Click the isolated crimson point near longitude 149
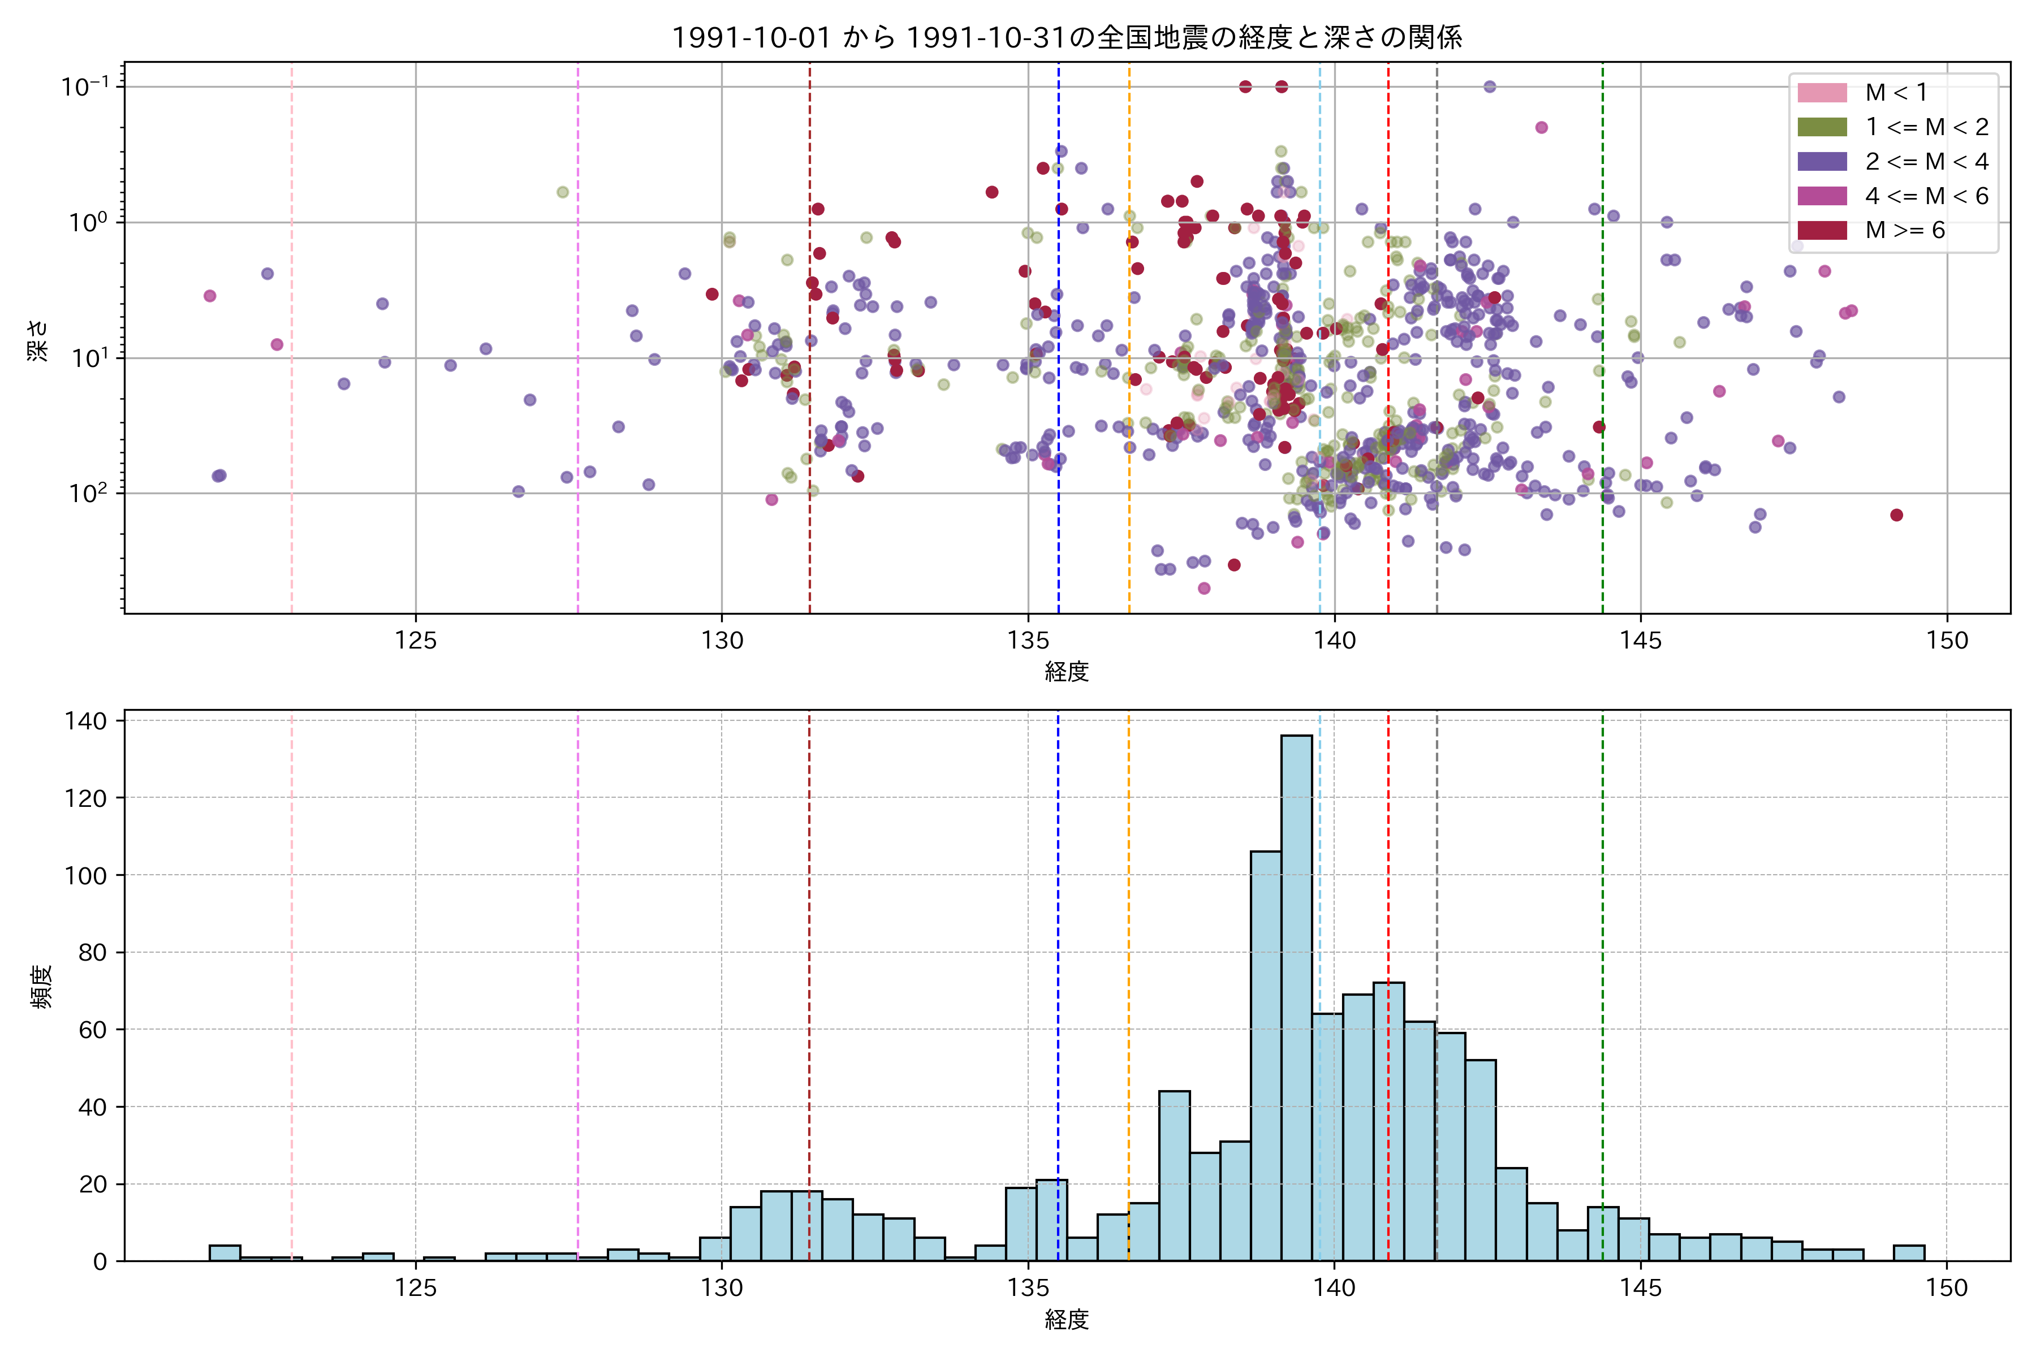Viewport: 2036px width, 1357px height. [x=1897, y=515]
